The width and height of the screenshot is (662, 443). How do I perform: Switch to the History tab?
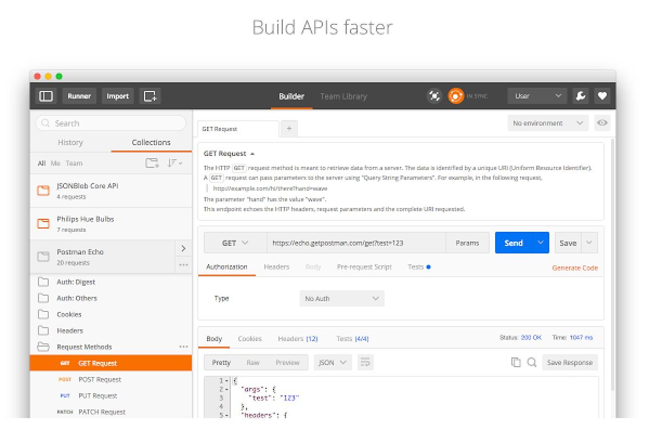(70, 142)
